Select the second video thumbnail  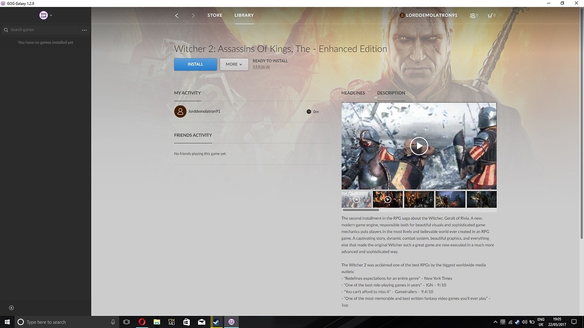point(388,199)
